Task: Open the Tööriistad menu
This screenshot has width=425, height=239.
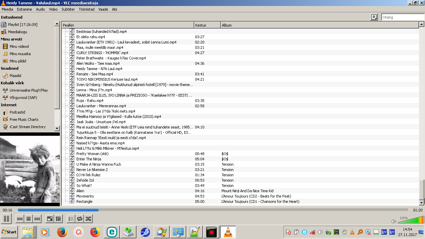Action: point(87,9)
